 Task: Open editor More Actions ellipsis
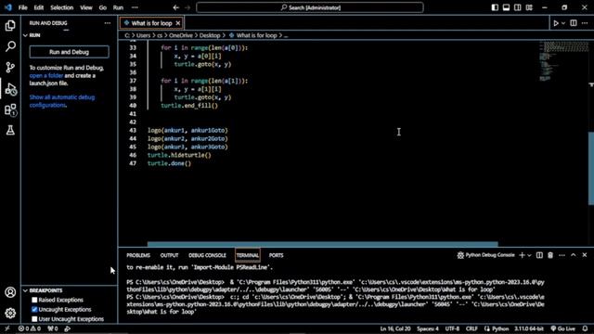[585, 23]
